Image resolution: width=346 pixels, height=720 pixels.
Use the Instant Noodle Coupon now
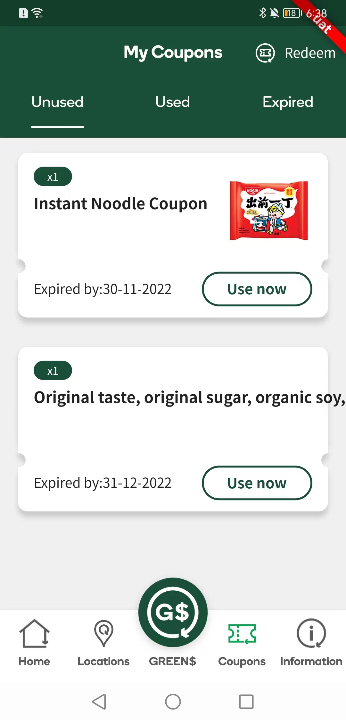(x=257, y=289)
